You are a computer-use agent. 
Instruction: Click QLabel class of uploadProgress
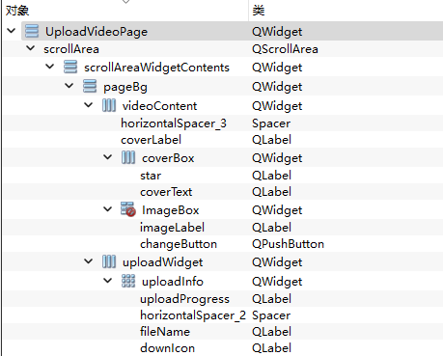coord(272,299)
